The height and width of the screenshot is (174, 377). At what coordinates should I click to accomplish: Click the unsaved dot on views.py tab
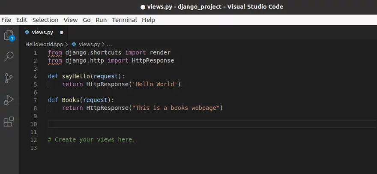[x=61, y=33]
